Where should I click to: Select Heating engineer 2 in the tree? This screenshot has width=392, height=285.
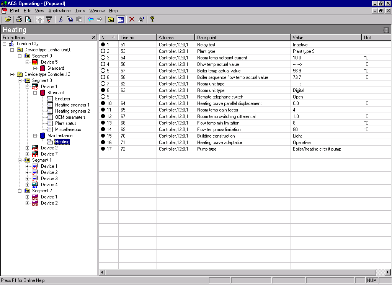click(72, 111)
